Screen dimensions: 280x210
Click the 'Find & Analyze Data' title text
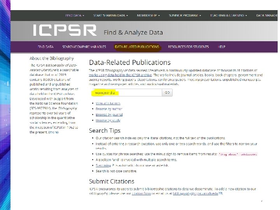point(133,33)
